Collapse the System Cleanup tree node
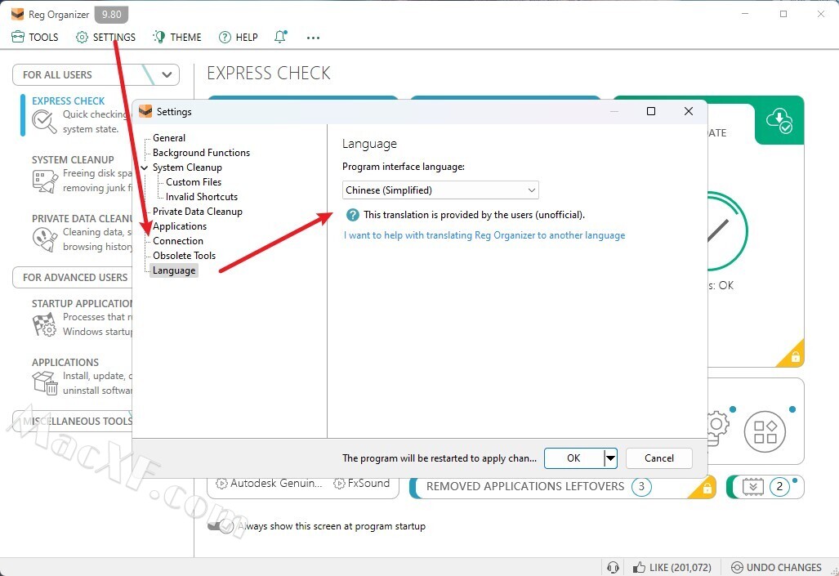 [x=145, y=167]
